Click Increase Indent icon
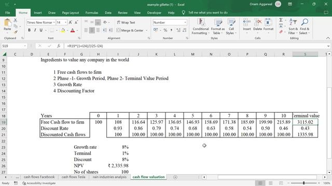This screenshot has height=186, width=332. (x=110, y=30)
